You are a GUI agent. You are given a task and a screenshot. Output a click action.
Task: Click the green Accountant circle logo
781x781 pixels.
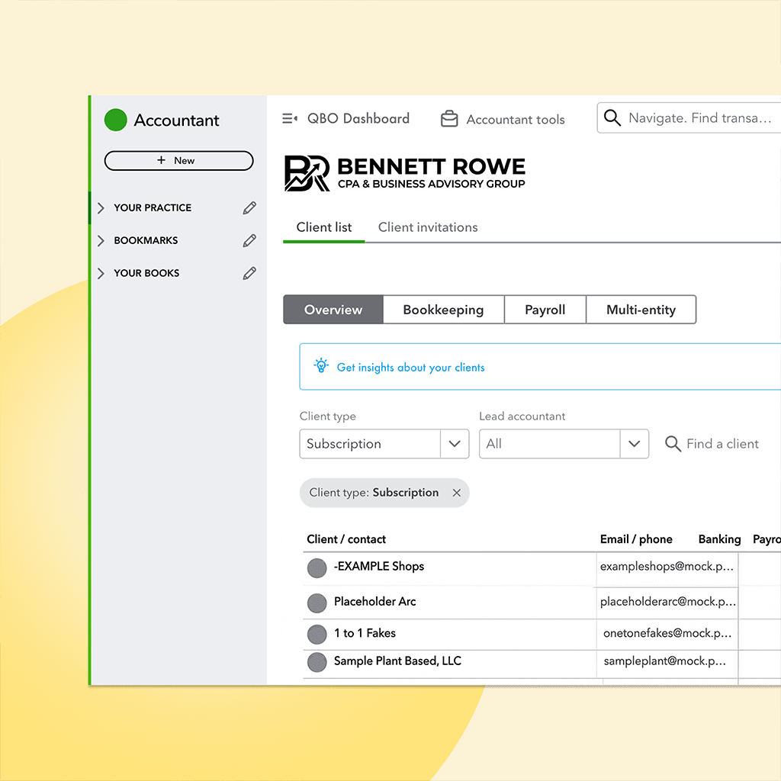pos(115,121)
